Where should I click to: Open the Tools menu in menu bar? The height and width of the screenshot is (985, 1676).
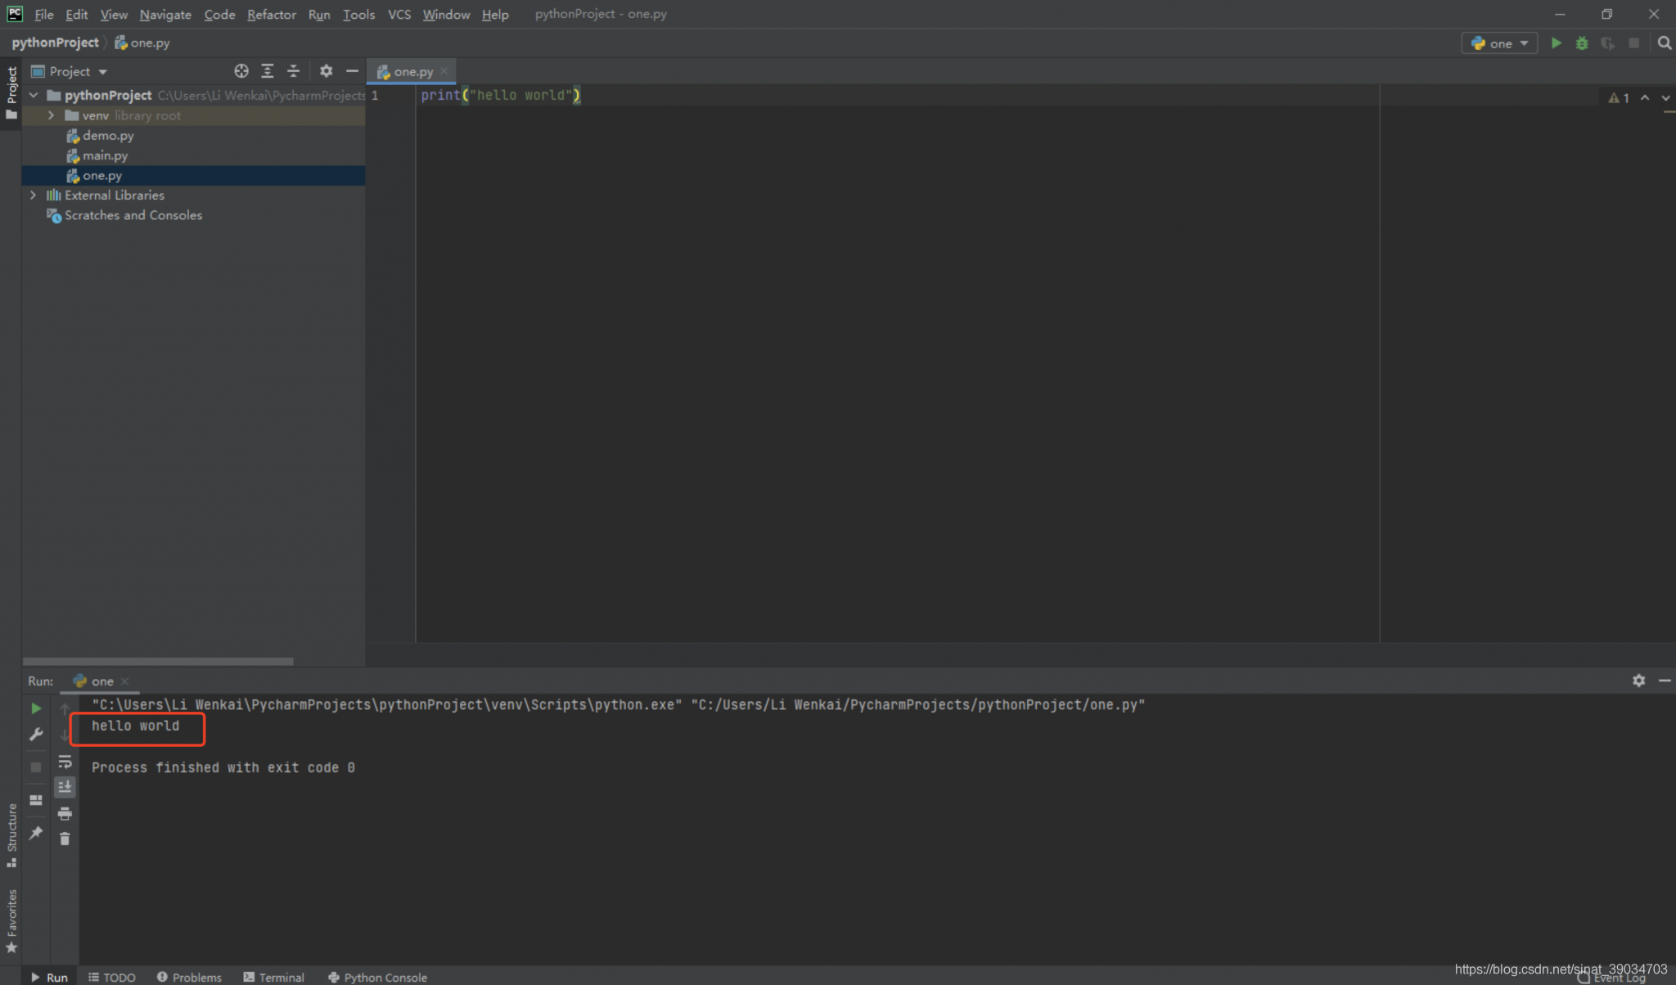tap(358, 14)
